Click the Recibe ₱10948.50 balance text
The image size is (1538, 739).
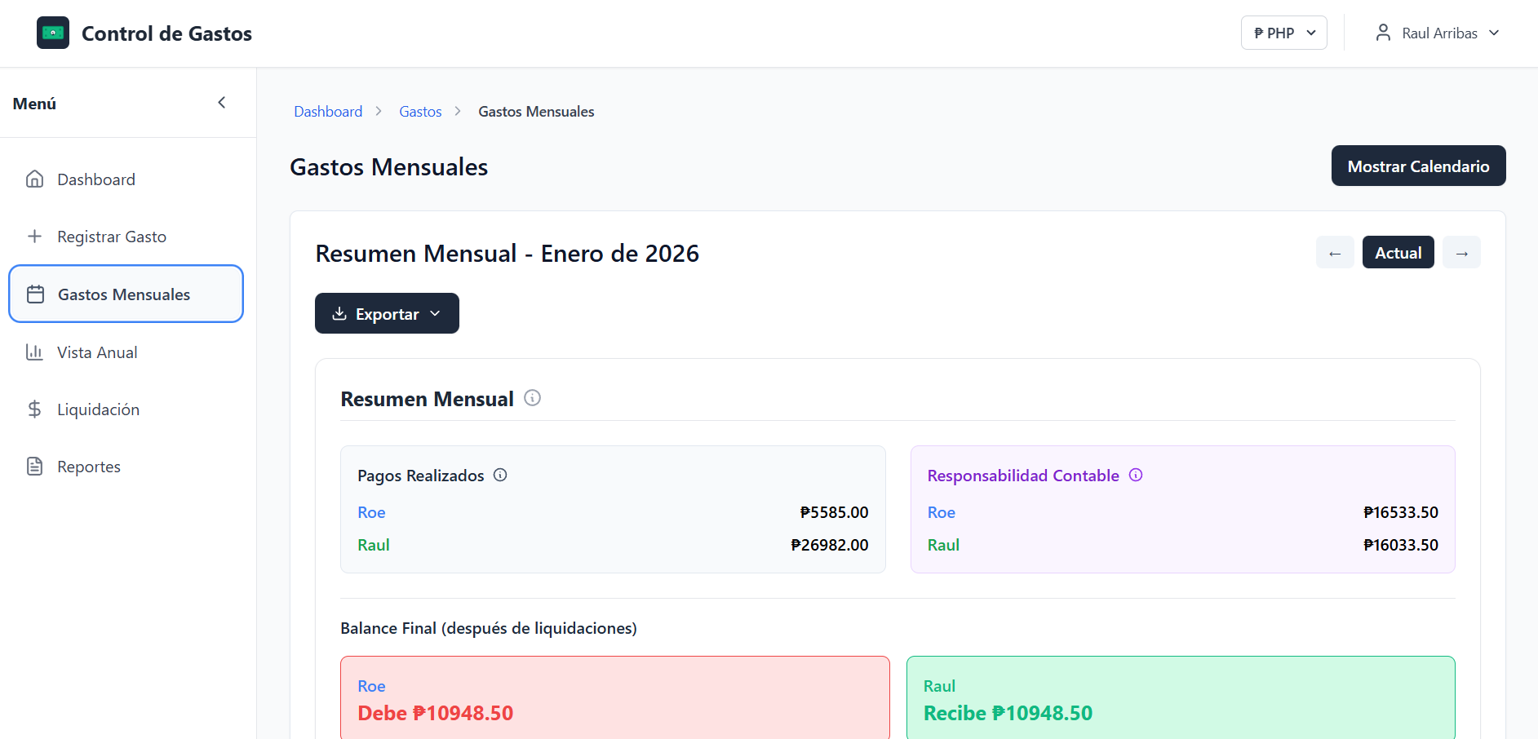point(1008,713)
